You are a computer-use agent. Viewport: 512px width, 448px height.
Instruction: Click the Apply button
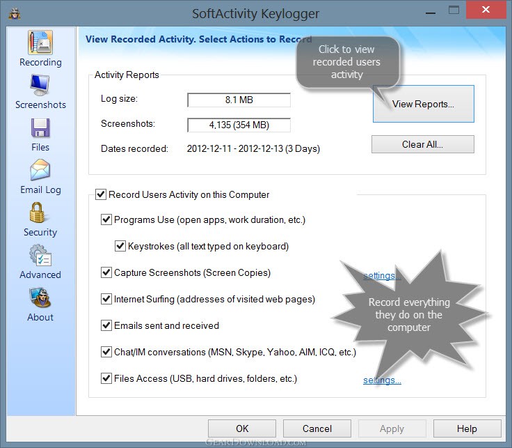click(x=392, y=428)
